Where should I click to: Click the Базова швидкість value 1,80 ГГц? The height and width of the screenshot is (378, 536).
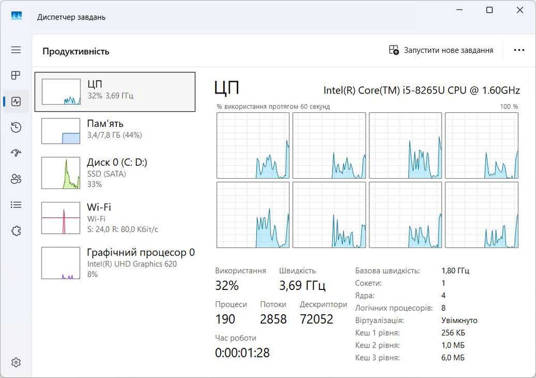pos(455,271)
